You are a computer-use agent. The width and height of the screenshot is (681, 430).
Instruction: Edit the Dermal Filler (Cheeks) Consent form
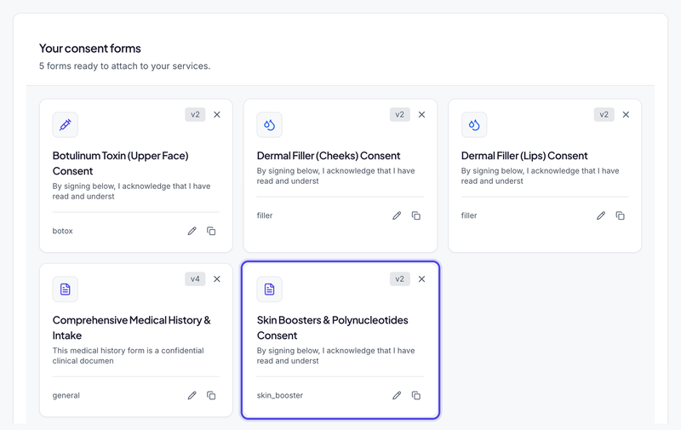[397, 215]
